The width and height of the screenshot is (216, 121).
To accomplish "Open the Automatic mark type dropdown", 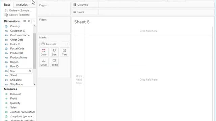I will coord(54,44).
